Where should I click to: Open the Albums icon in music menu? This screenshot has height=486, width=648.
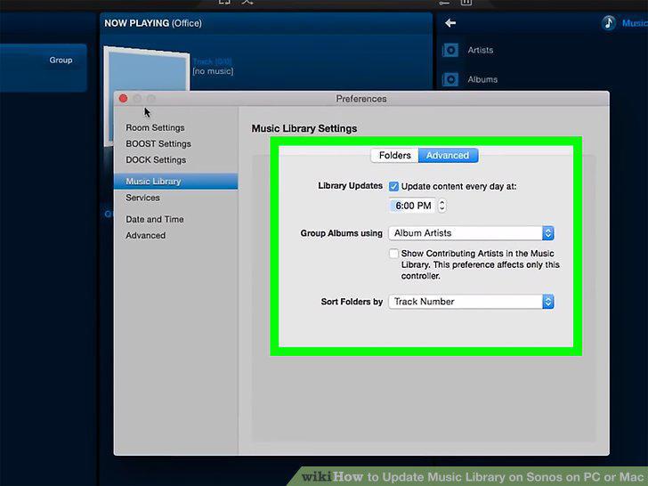click(x=450, y=79)
